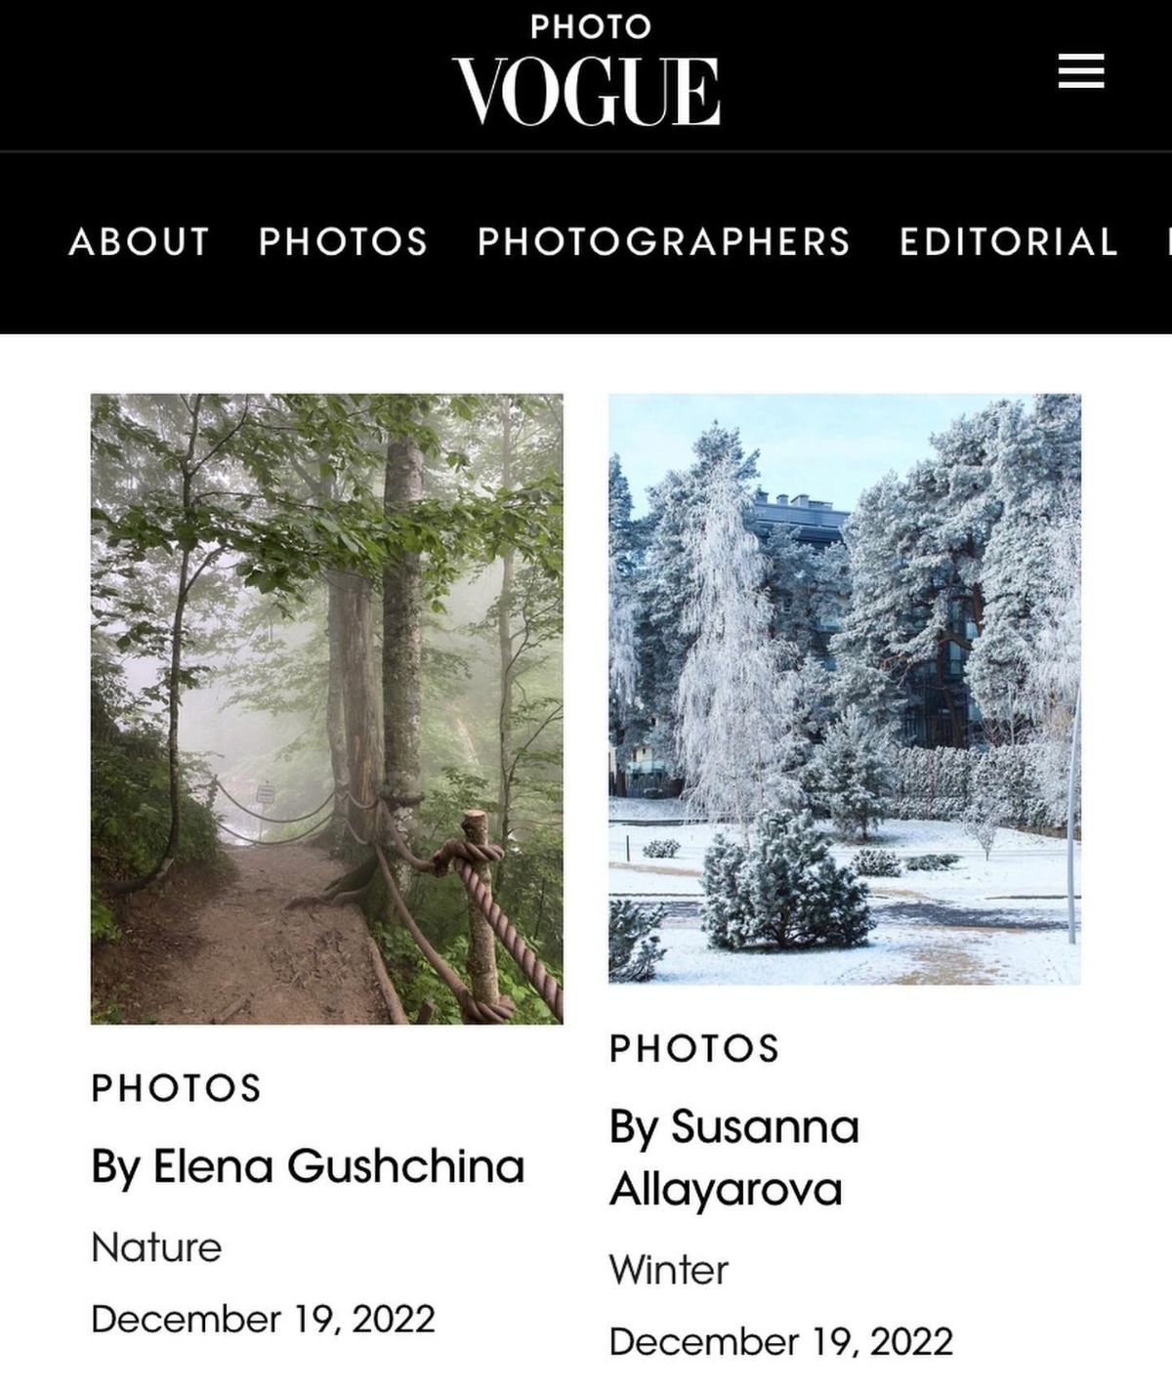The width and height of the screenshot is (1172, 1387).
Task: Open the foggy forest path photo
Action: (x=327, y=708)
